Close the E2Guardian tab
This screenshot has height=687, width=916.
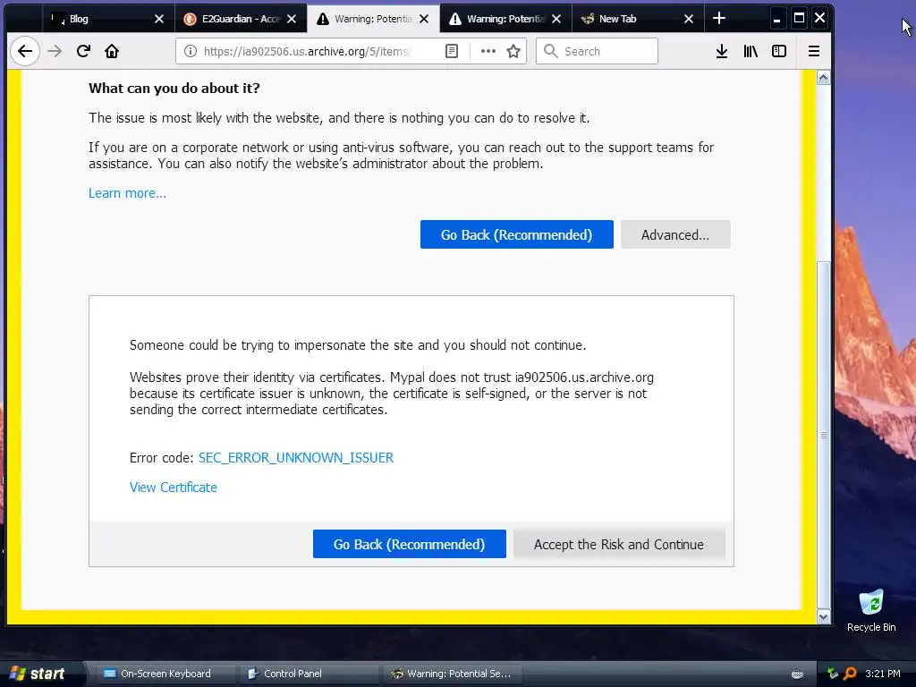click(292, 19)
